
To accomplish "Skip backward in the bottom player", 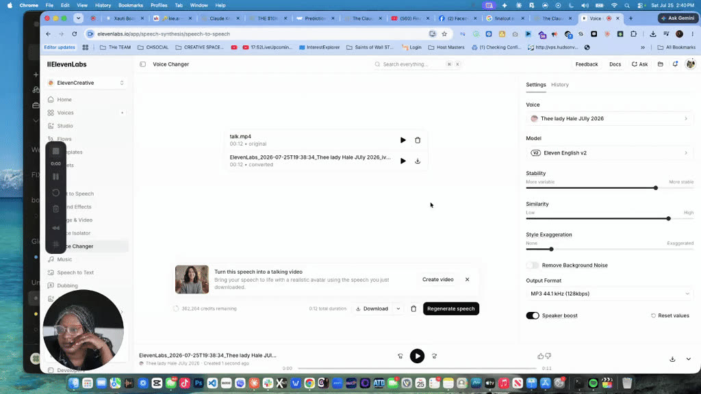I will (x=400, y=356).
